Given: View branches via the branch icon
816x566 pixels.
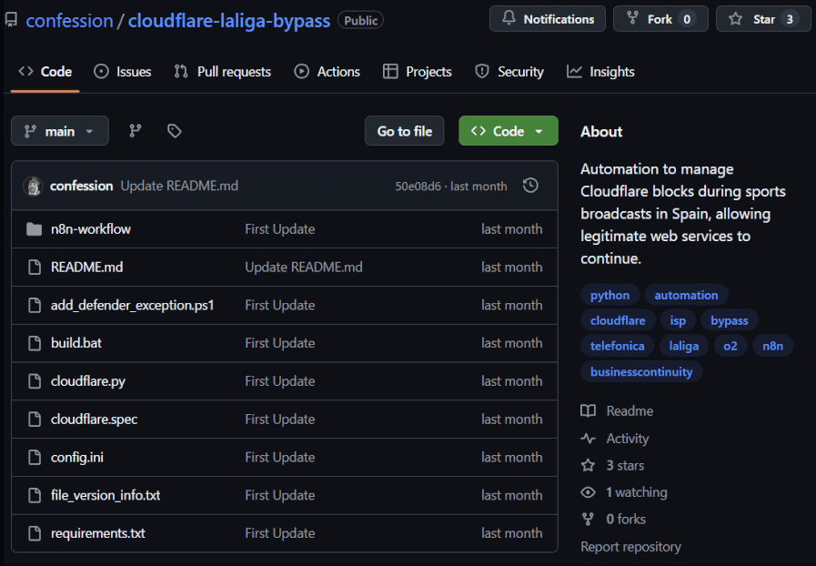Looking at the screenshot, I should [x=136, y=131].
